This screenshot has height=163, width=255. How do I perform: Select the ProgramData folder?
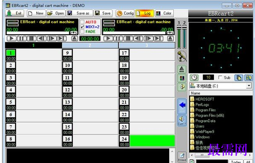205,121
